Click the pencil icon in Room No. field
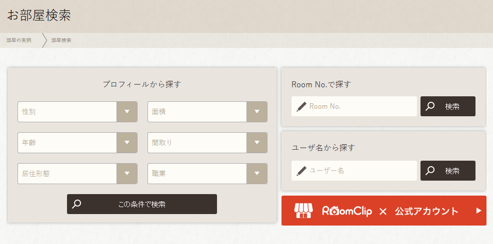493x244 pixels. [301, 106]
